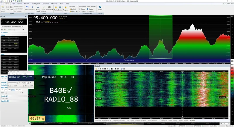Viewport: 234px width, 127px height.
Task: Open Auto mute Options
Action: (82, 11)
